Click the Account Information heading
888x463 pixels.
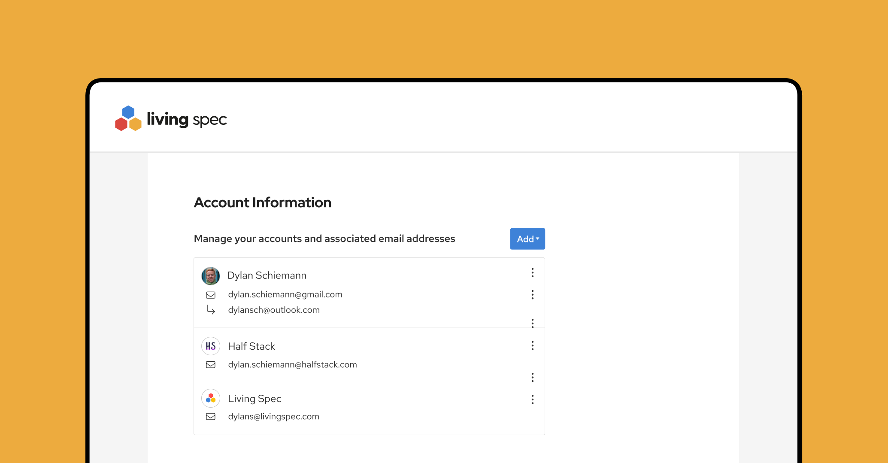point(263,203)
